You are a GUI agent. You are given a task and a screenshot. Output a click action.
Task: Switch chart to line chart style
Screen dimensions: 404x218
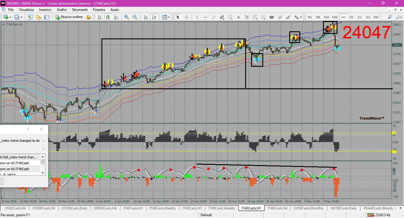point(116,17)
